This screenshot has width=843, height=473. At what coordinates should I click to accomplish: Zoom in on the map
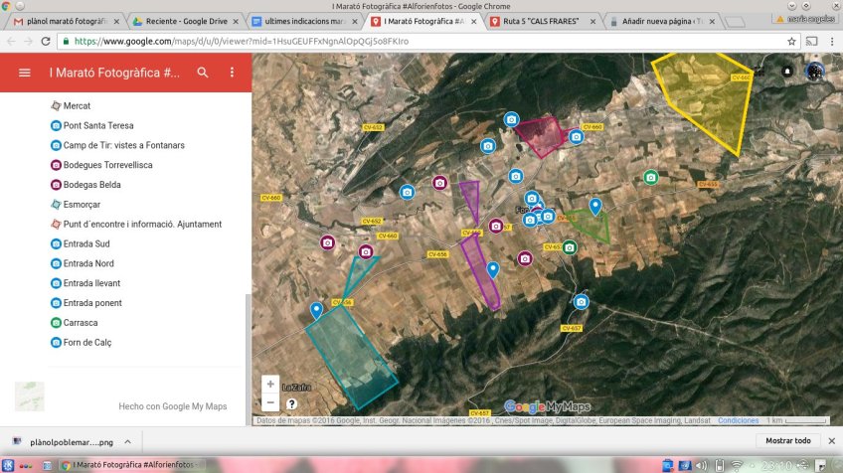(x=270, y=385)
